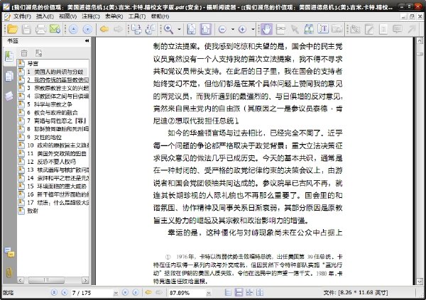Open the pages thumbnail panel icon

[x=9, y=77]
